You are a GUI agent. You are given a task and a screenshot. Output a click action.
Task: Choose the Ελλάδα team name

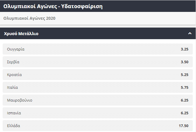(14, 126)
